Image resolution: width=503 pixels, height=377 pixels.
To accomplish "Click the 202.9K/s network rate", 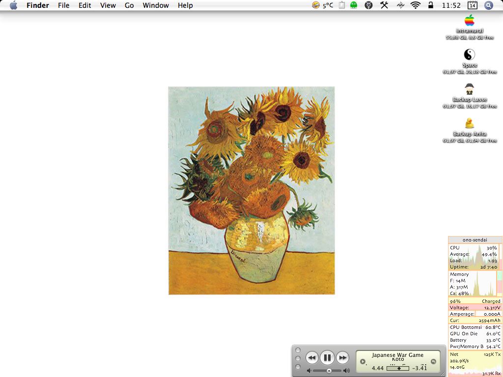I will [459, 361].
